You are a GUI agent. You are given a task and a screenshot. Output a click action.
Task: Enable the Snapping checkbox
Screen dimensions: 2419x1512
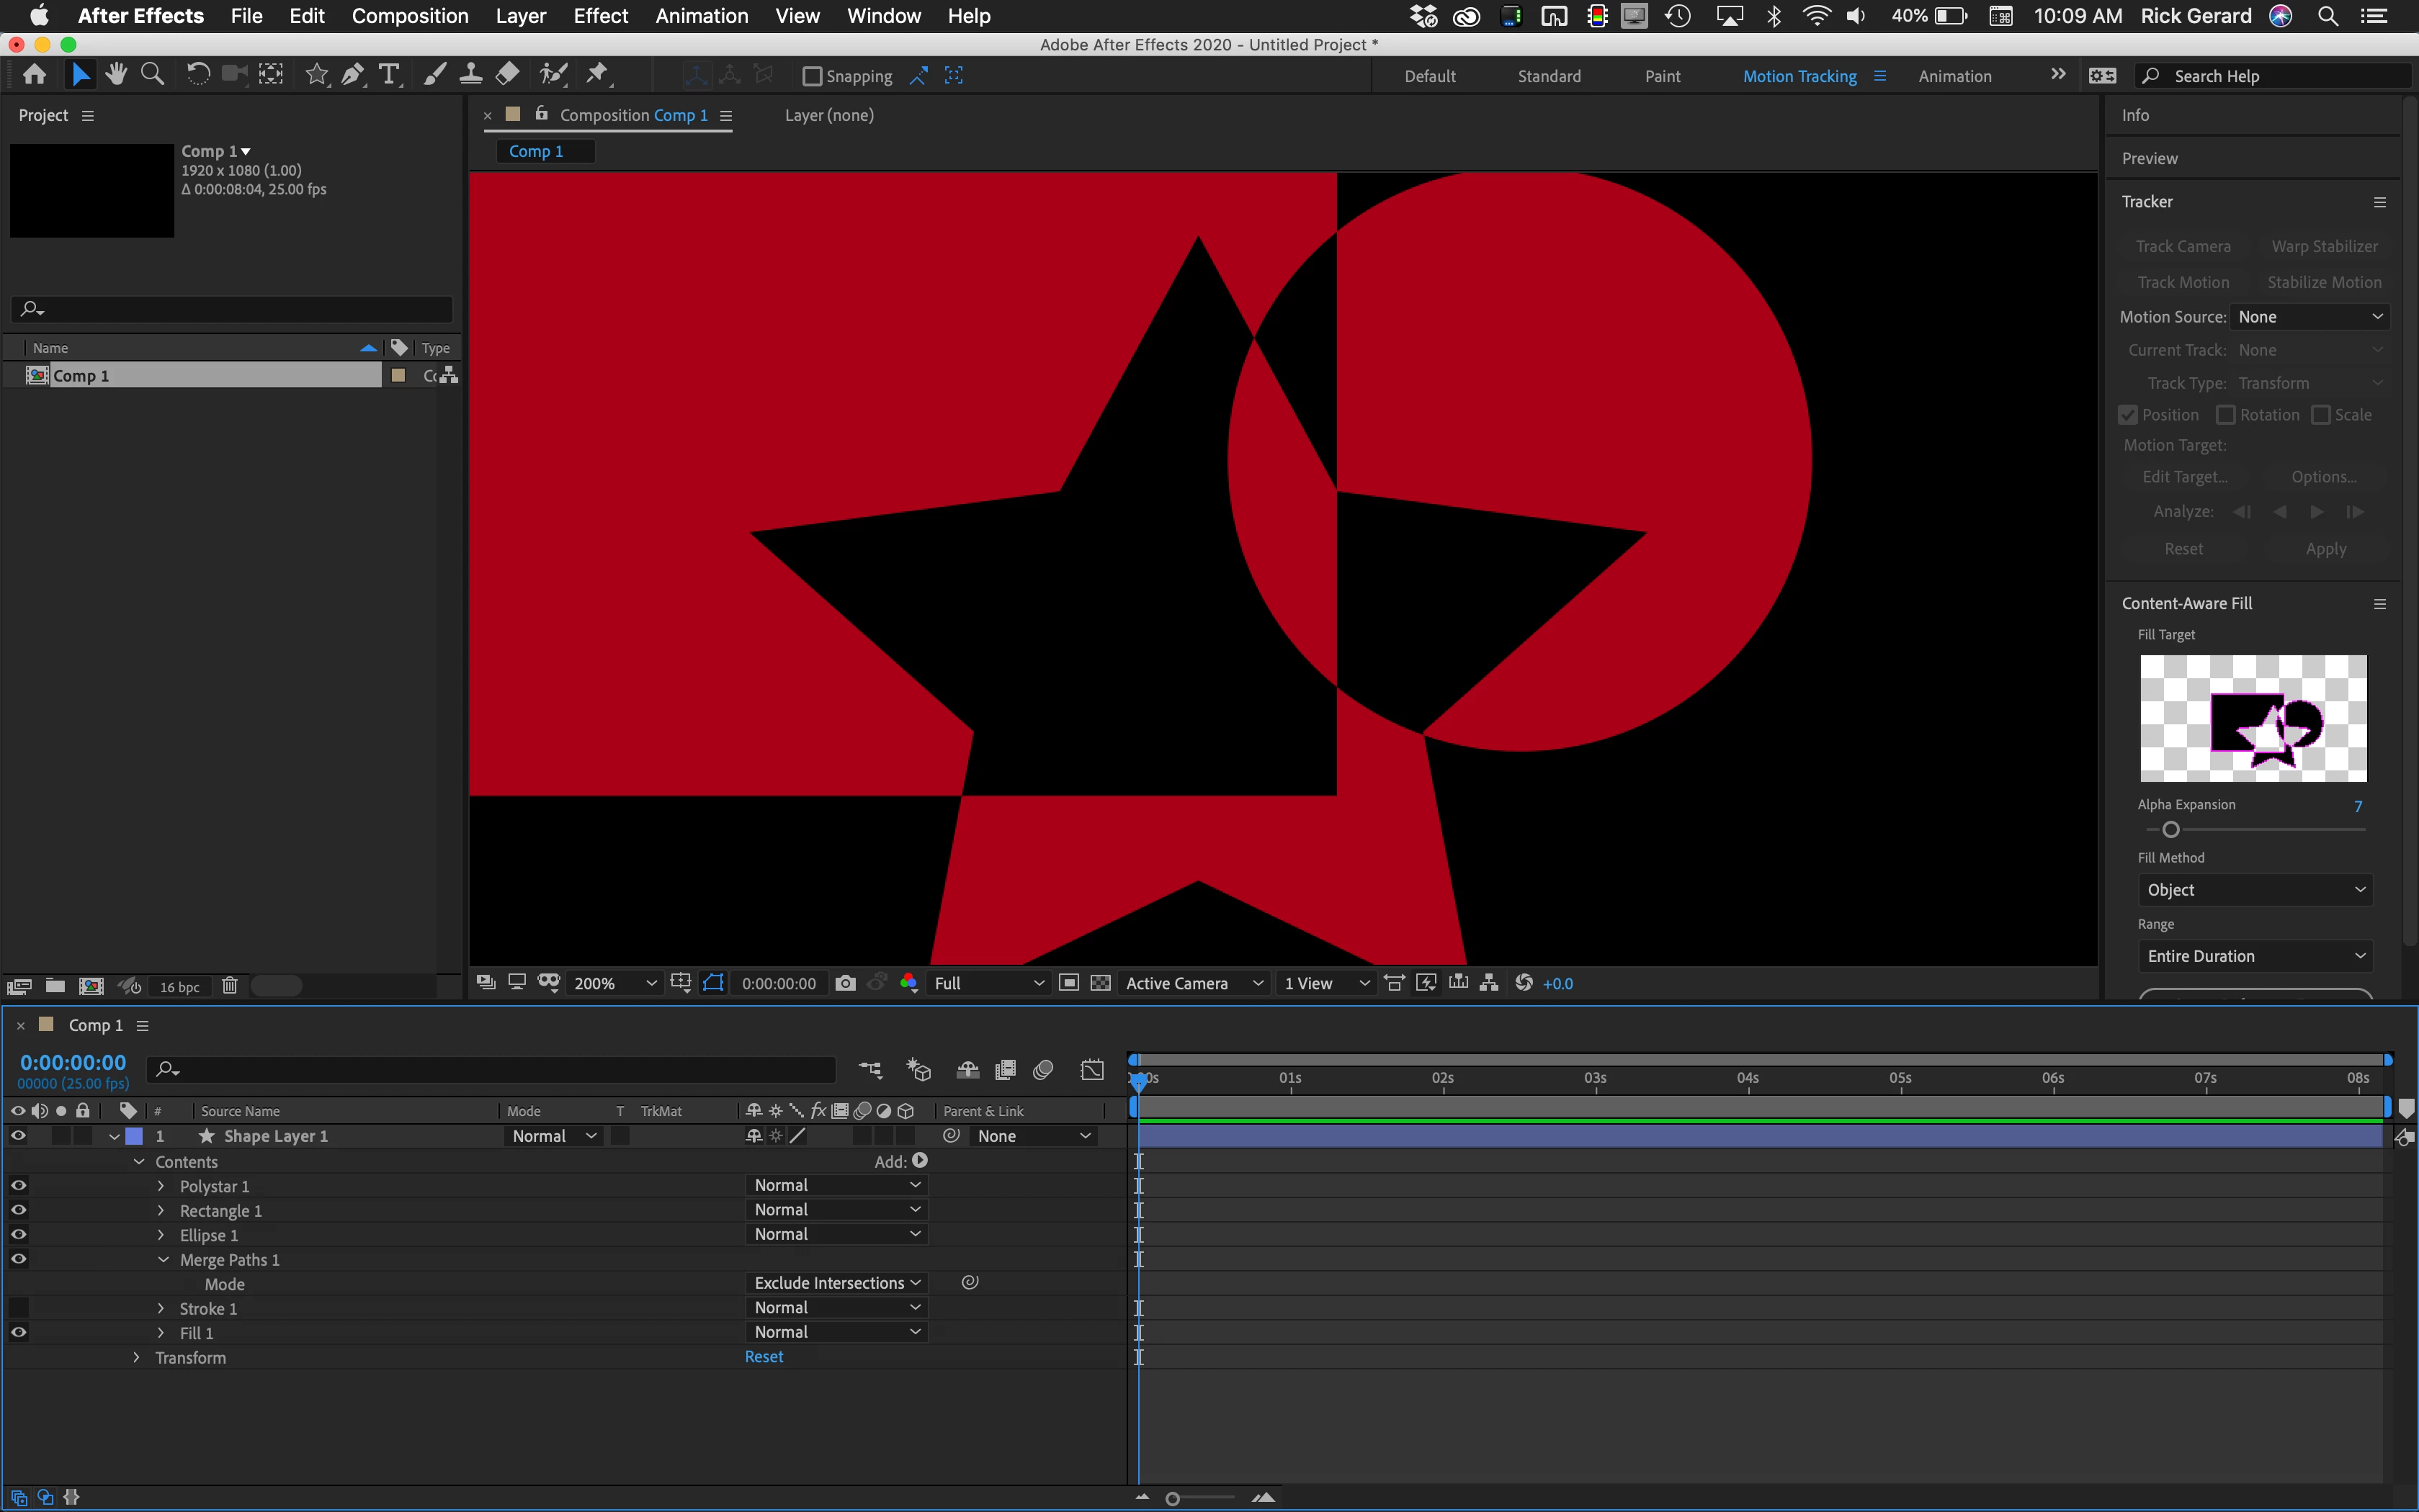[x=813, y=76]
